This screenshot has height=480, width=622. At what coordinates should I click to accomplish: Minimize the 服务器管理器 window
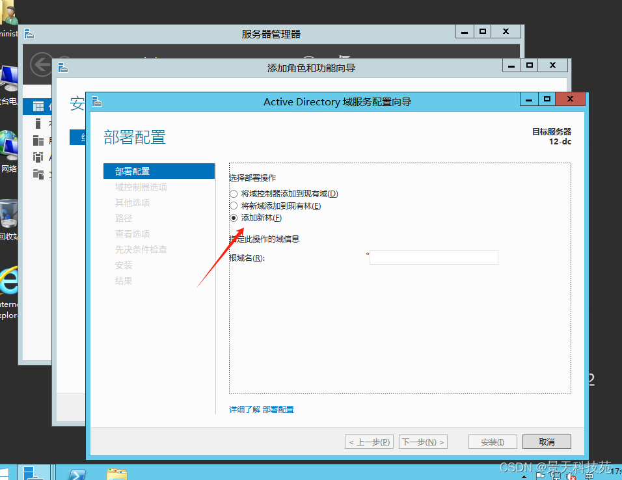pyautogui.click(x=465, y=32)
